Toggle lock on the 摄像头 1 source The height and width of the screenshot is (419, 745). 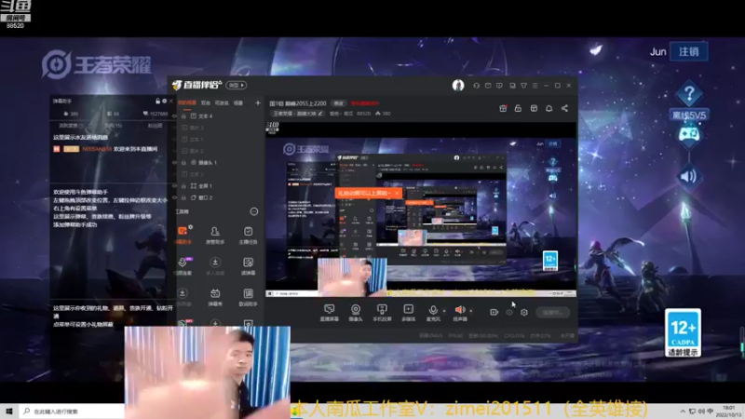183,162
